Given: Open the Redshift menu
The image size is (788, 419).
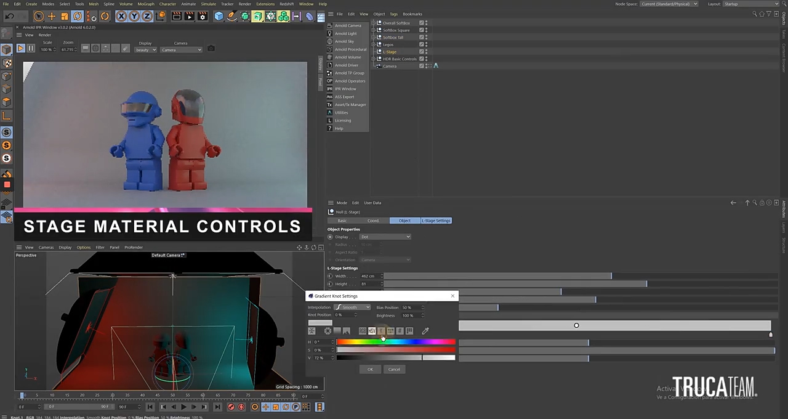Looking at the screenshot, I should pyautogui.click(x=286, y=4).
